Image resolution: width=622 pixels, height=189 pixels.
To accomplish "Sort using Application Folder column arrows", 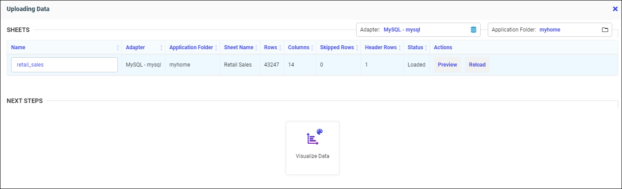I will pyautogui.click(x=216, y=47).
